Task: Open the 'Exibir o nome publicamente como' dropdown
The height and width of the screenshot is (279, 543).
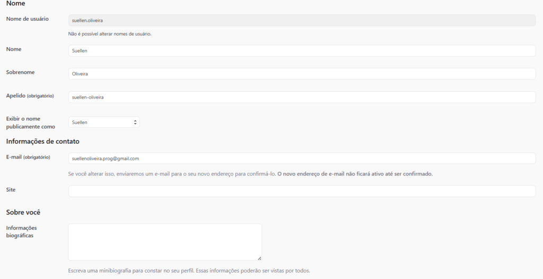Action: click(104, 123)
